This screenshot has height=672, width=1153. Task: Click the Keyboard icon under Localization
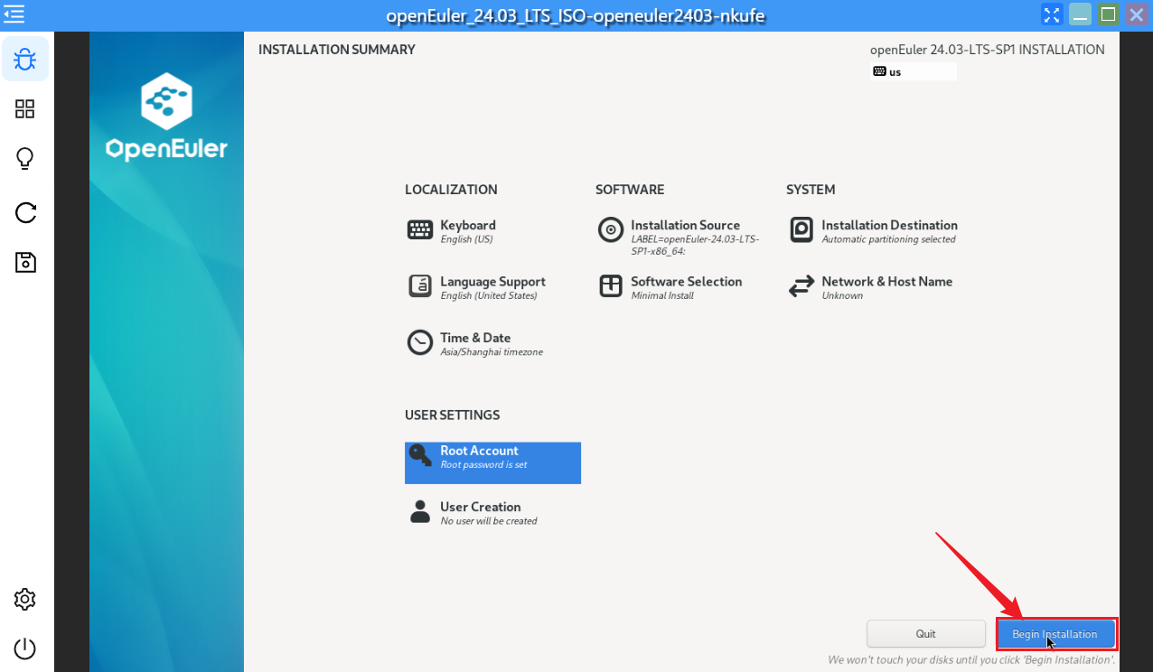pos(420,230)
